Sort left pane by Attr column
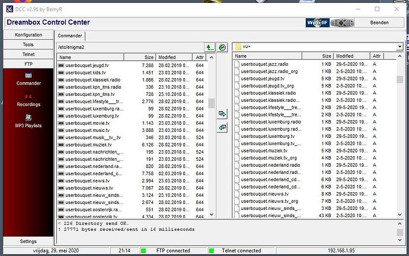The height and width of the screenshot is (256, 409). (x=200, y=57)
